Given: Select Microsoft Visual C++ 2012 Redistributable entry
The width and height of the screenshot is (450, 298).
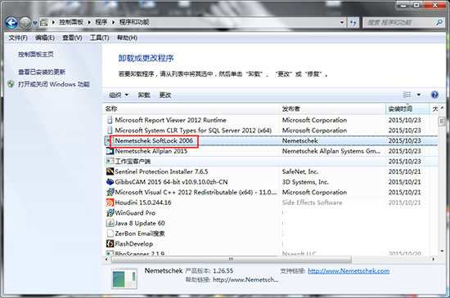Looking at the screenshot, I should 270,192.
